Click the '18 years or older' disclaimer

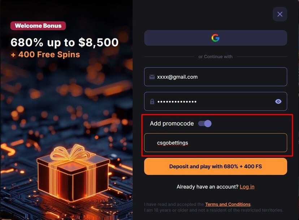coord(214,210)
